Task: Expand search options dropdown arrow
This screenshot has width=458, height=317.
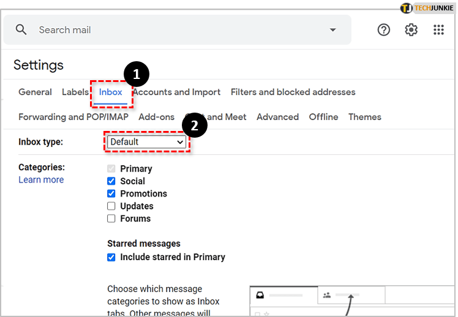Action: (x=332, y=30)
